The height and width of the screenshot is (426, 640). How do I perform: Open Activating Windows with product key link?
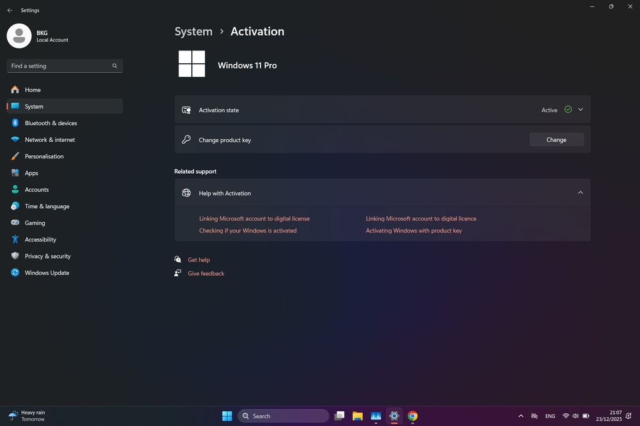[x=413, y=231]
